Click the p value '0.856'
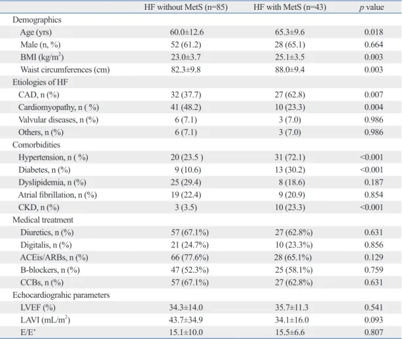 click(x=374, y=245)
